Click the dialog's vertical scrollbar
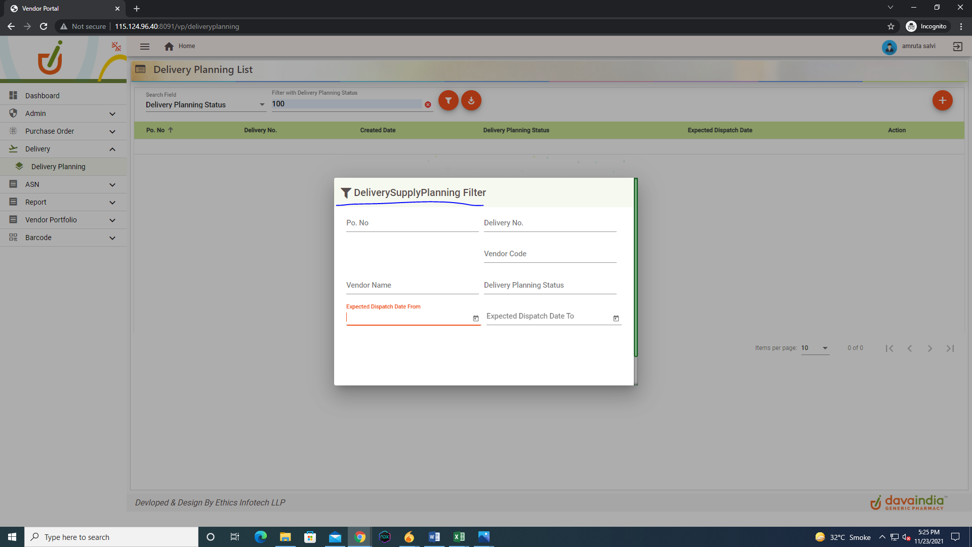972x547 pixels. 636,268
